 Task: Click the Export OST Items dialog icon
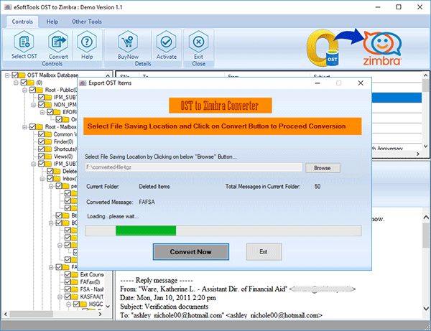tap(83, 83)
